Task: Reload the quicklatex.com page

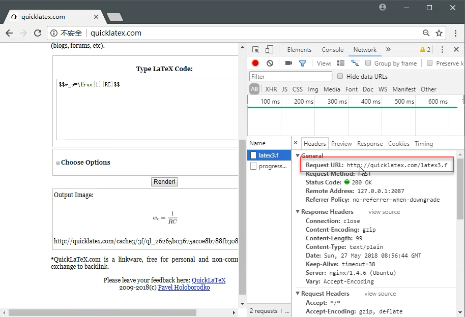Action: 38,33
